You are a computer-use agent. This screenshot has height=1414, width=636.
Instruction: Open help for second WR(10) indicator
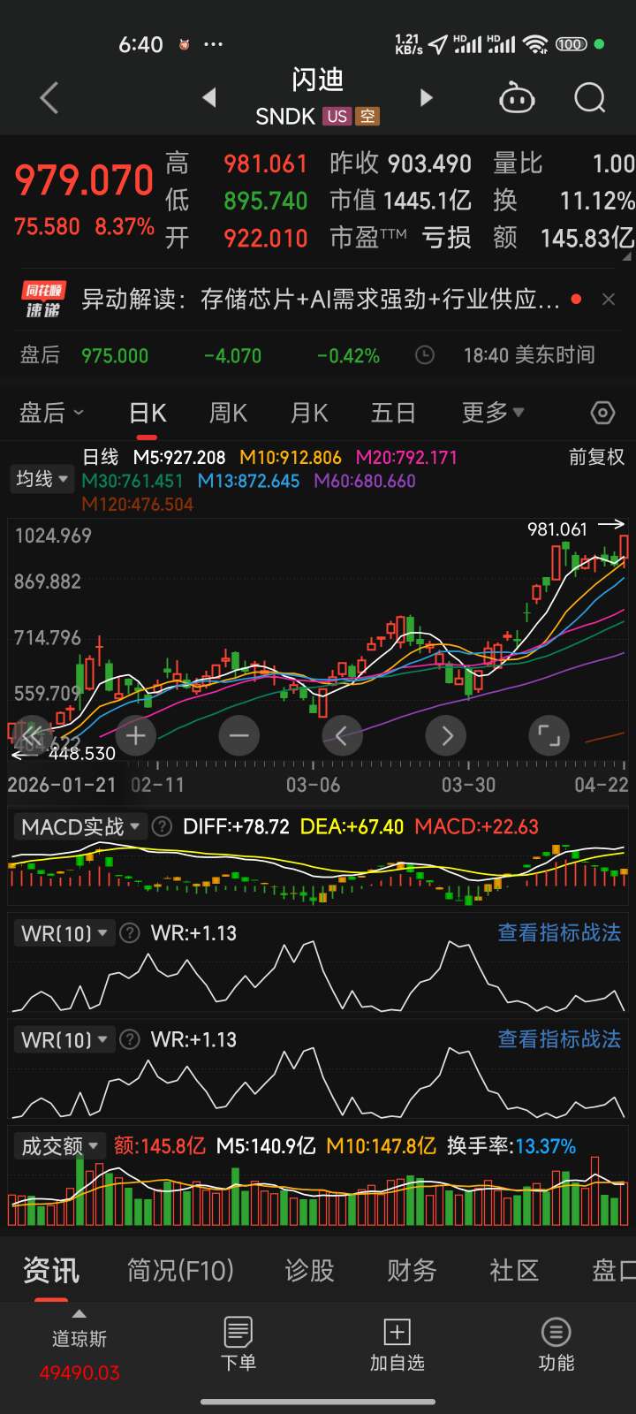pyautogui.click(x=130, y=1039)
